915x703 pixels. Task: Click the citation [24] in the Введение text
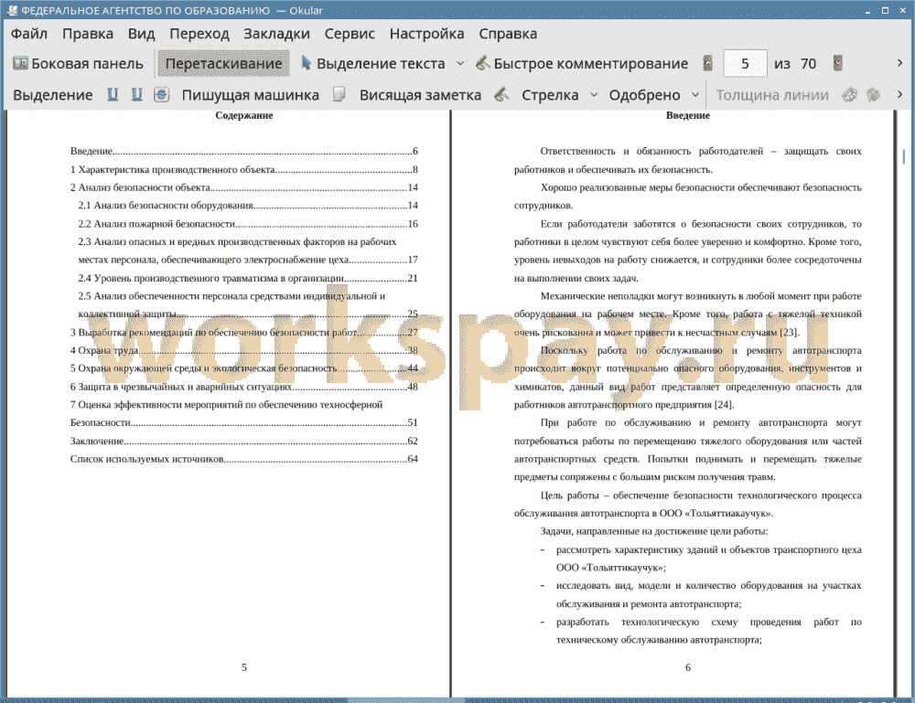pyautogui.click(x=724, y=405)
